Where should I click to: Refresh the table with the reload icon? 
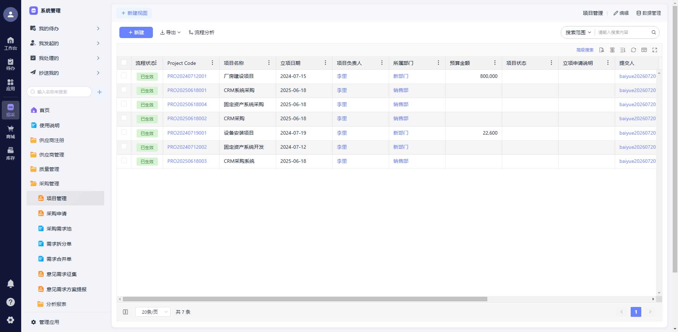click(634, 50)
